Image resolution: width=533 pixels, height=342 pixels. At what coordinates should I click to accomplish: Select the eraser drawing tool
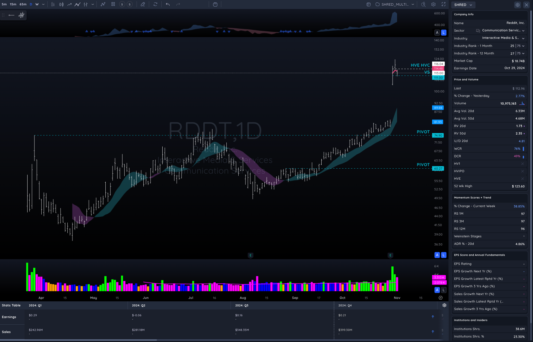click(x=143, y=4)
